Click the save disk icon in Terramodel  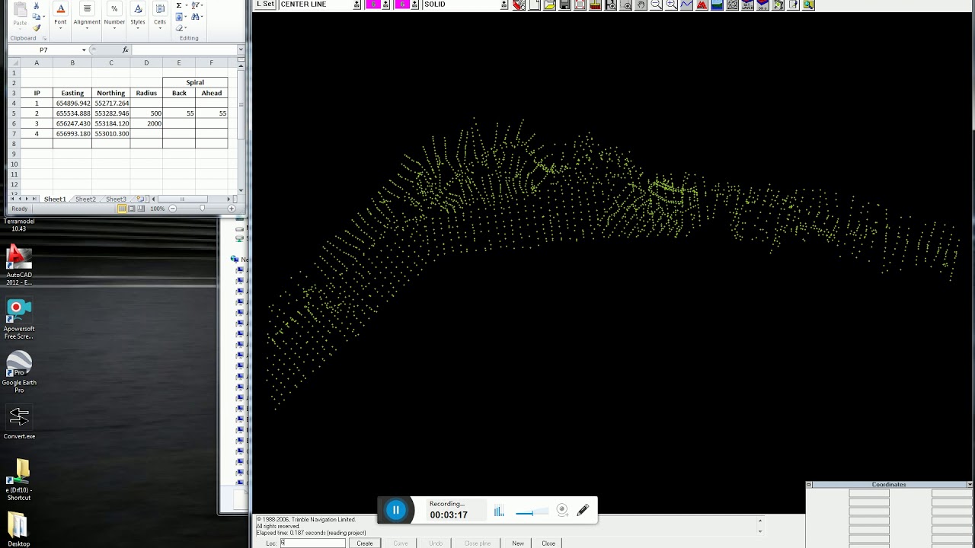[564, 5]
